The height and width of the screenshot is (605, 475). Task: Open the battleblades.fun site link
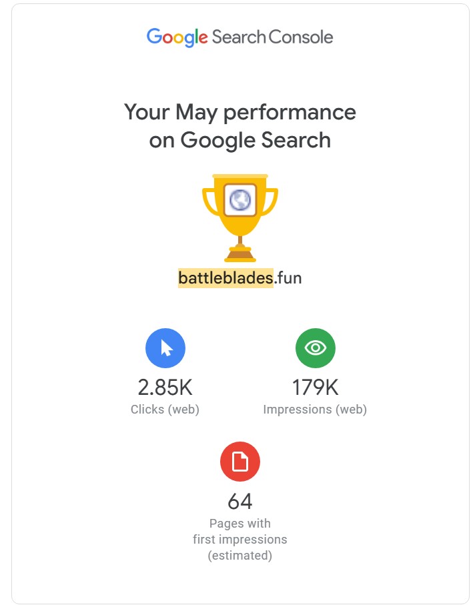point(240,278)
